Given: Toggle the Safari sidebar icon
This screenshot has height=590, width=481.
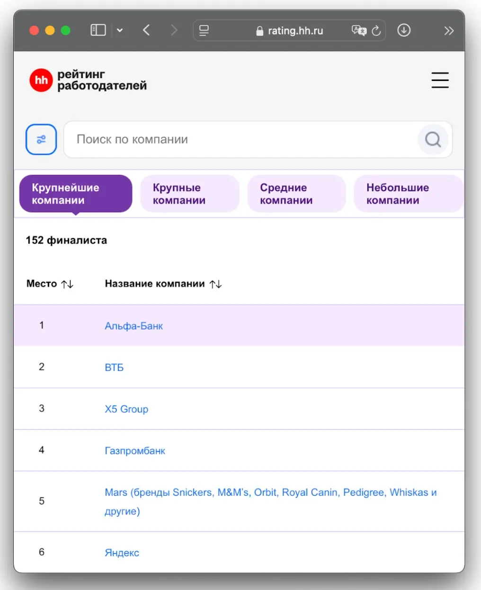Looking at the screenshot, I should coord(98,30).
